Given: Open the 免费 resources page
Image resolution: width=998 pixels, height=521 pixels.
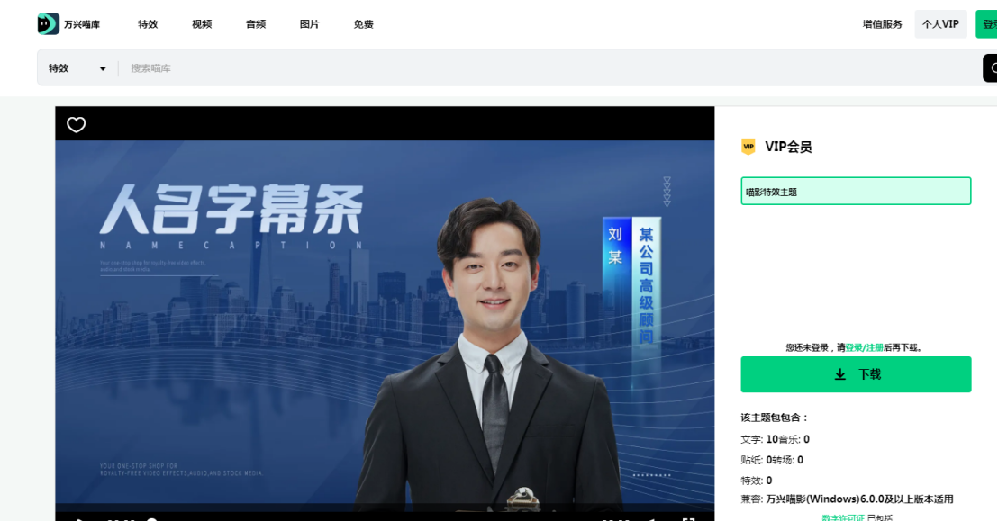Looking at the screenshot, I should pyautogui.click(x=363, y=24).
